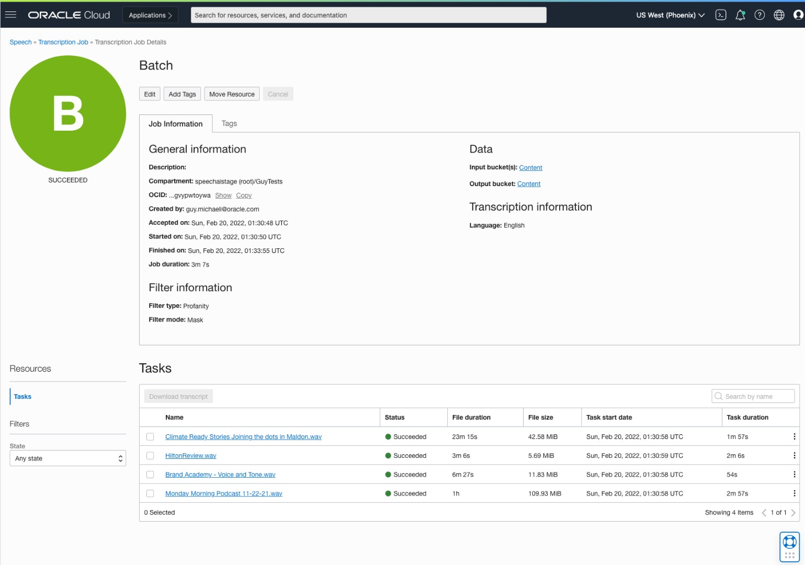Open the notifications bell
The width and height of the screenshot is (805, 565).
pos(740,15)
